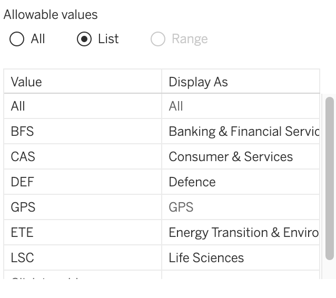Click the Value column header
This screenshot has width=336, height=298.
[82, 82]
